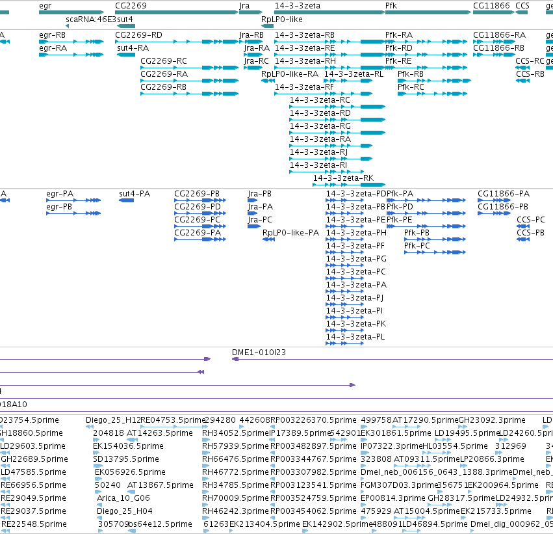Click protein sut4-PA
The height and width of the screenshot is (534, 553).
tap(126, 200)
